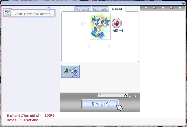This screenshot has height=127, width=187.
Task: Select the lower-right empty diamond enchant slot
Action: pyautogui.click(x=111, y=47)
